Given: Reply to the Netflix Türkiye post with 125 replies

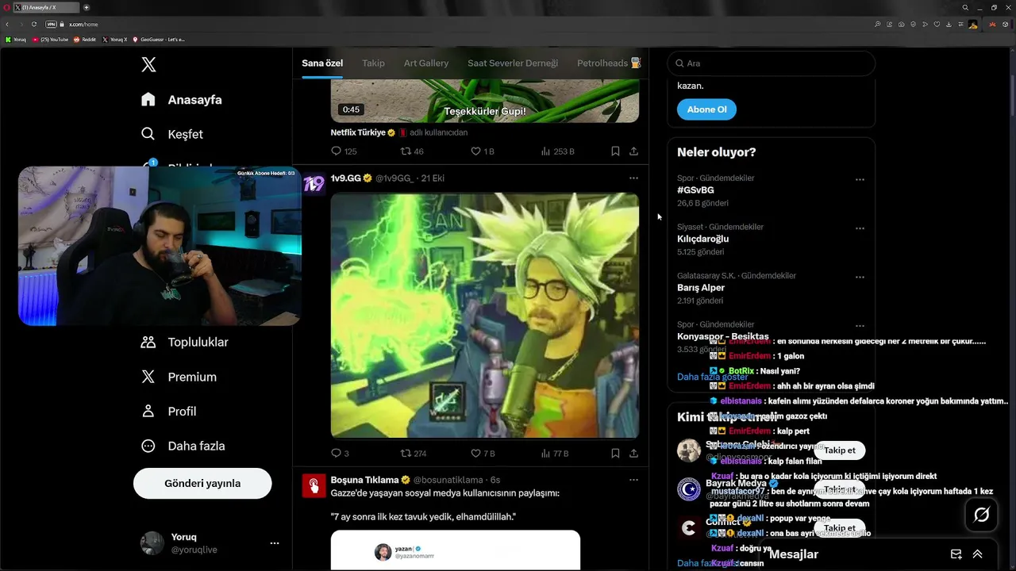Looking at the screenshot, I should [x=336, y=151].
